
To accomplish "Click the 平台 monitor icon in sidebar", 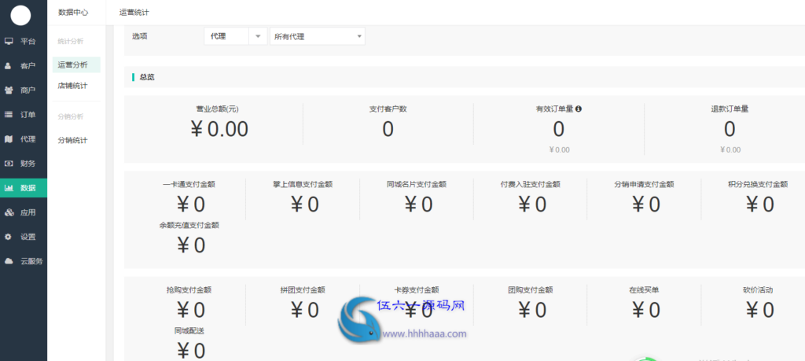I will click(x=8, y=41).
